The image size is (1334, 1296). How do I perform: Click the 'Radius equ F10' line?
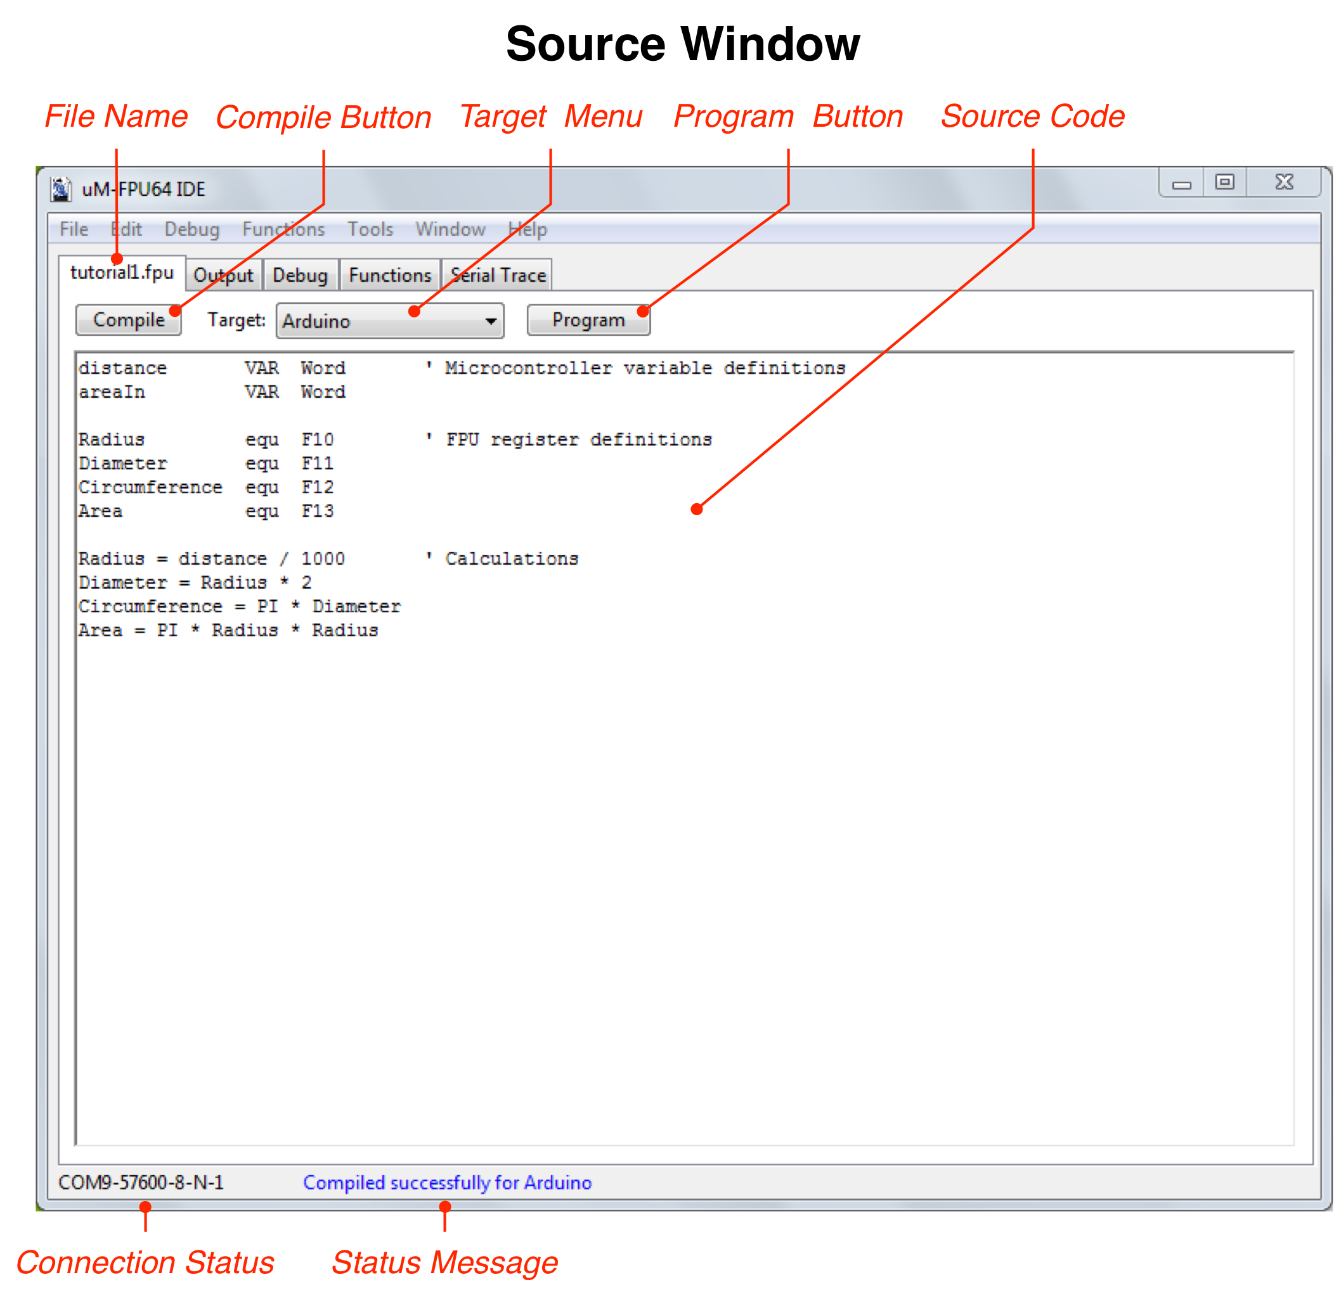[x=206, y=440]
